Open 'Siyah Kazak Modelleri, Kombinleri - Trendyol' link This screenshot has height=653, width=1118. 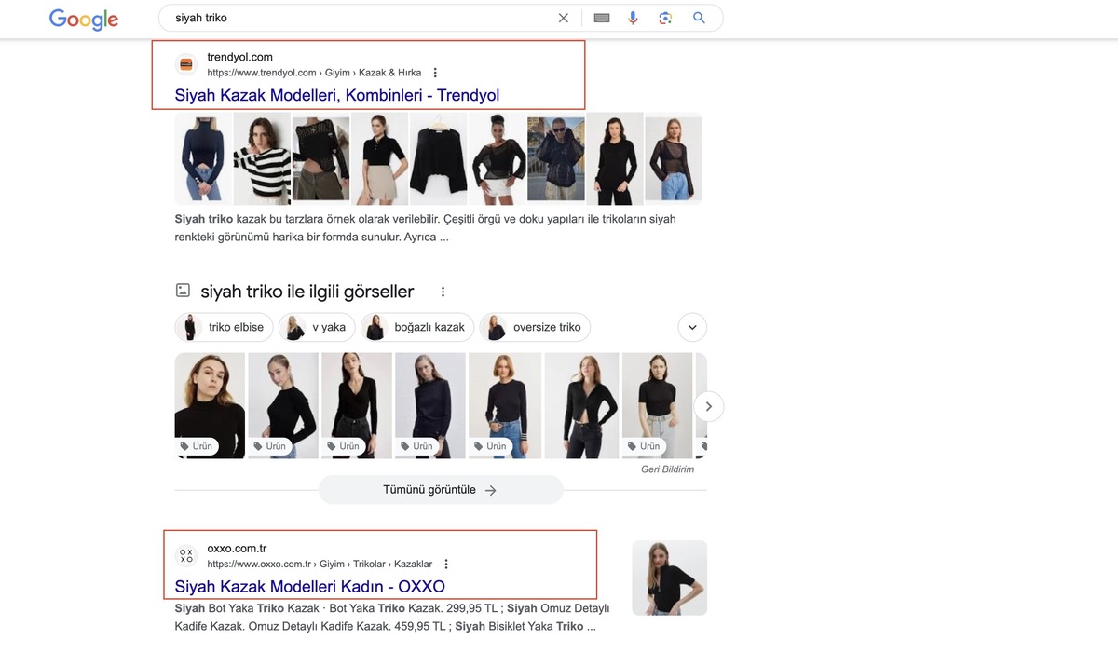336,95
